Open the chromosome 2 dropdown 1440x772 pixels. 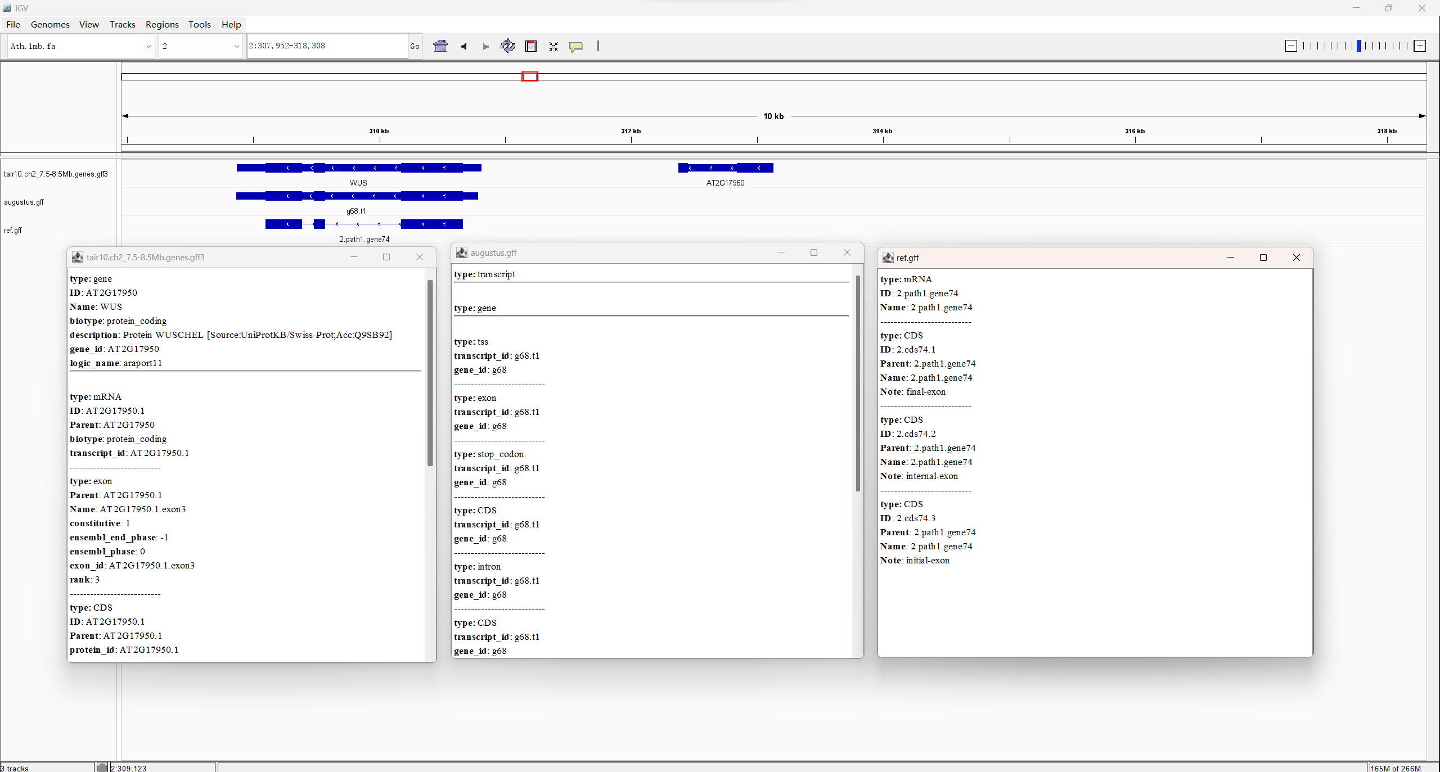pos(200,46)
